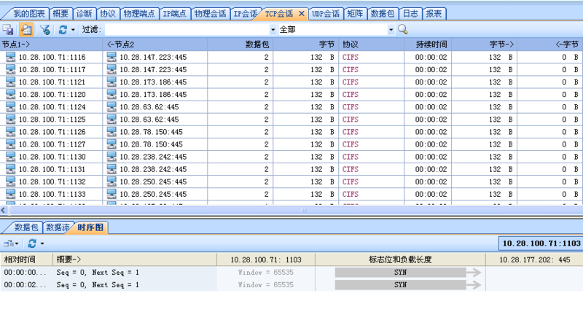Switch to the 物理端点 tab

[x=138, y=13]
